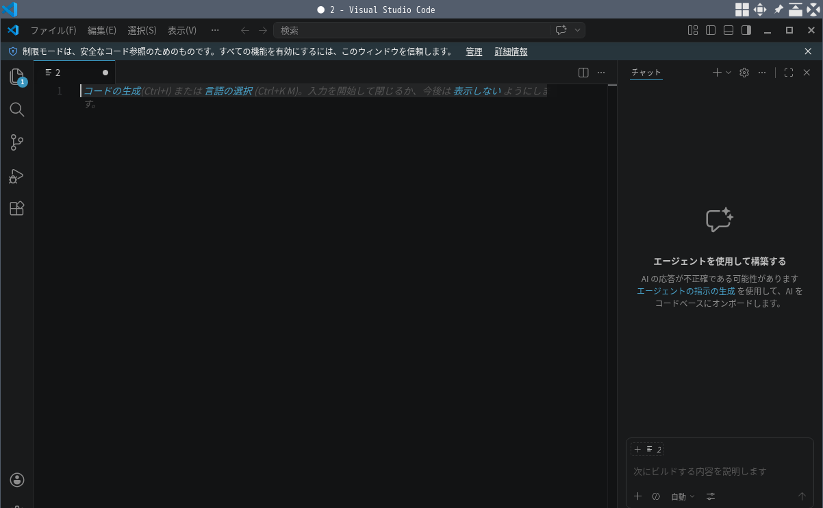Open chat via the command center chat icon

pyautogui.click(x=561, y=30)
